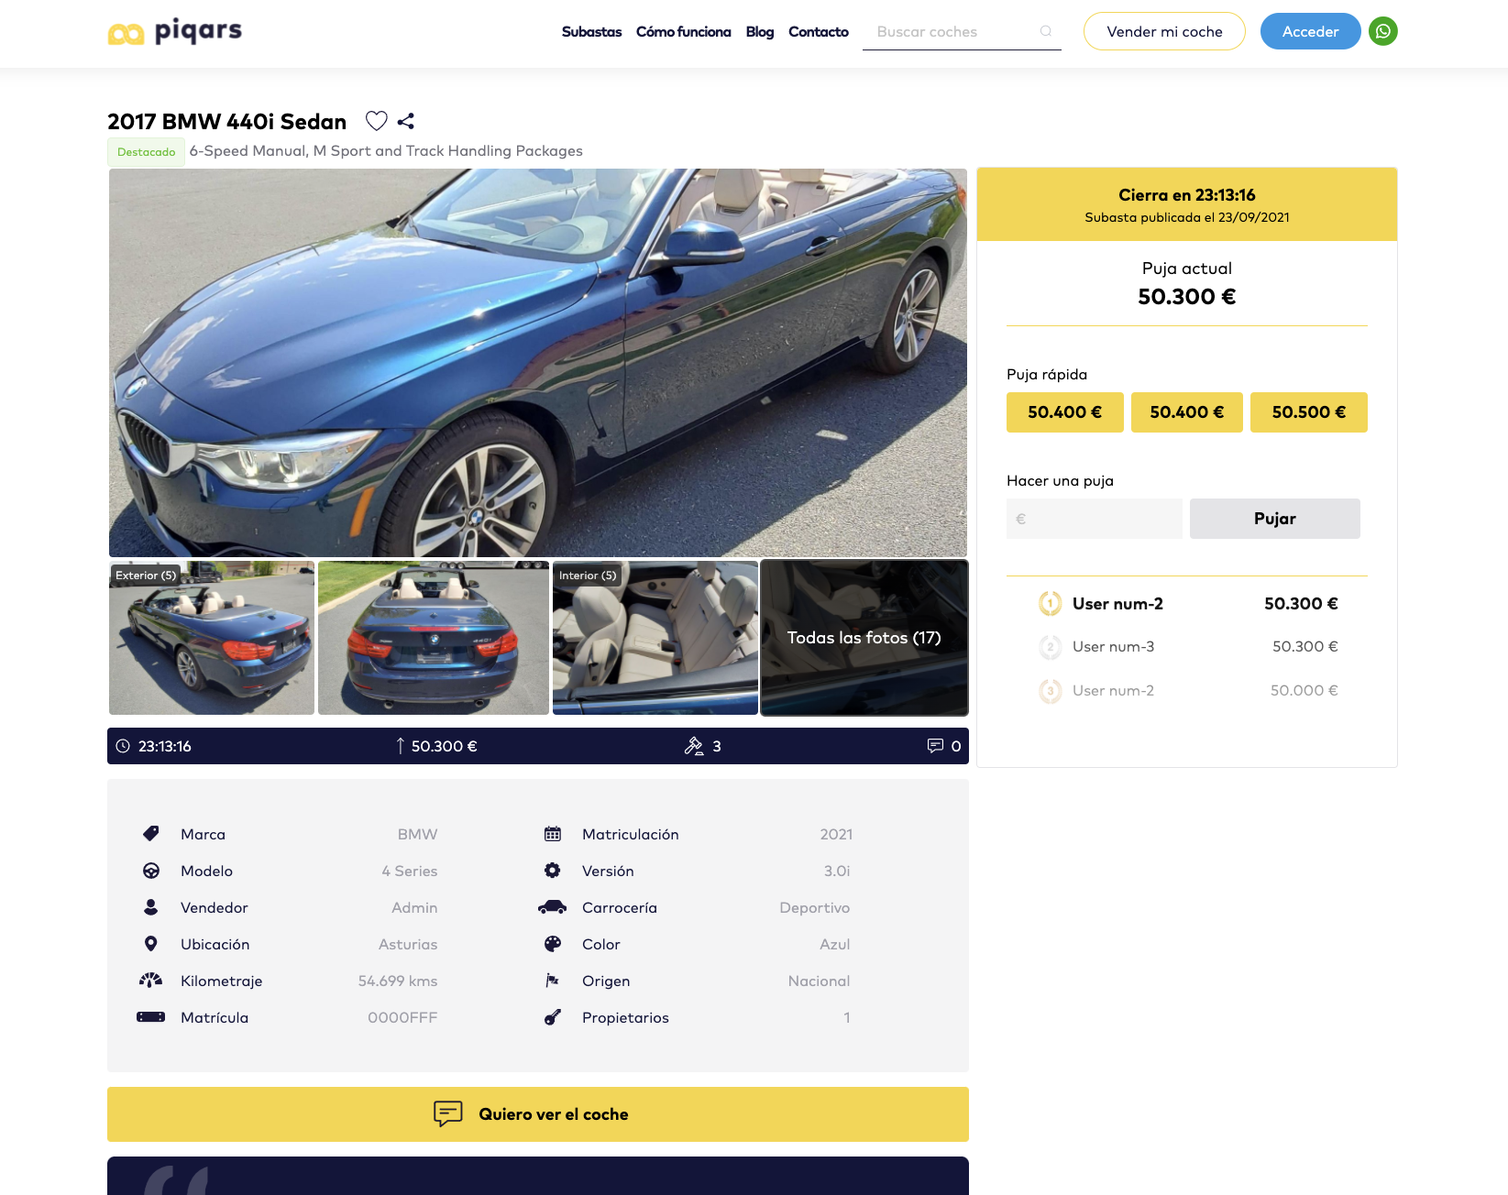Click the Versión gear icon
This screenshot has height=1195, width=1508.
click(553, 871)
